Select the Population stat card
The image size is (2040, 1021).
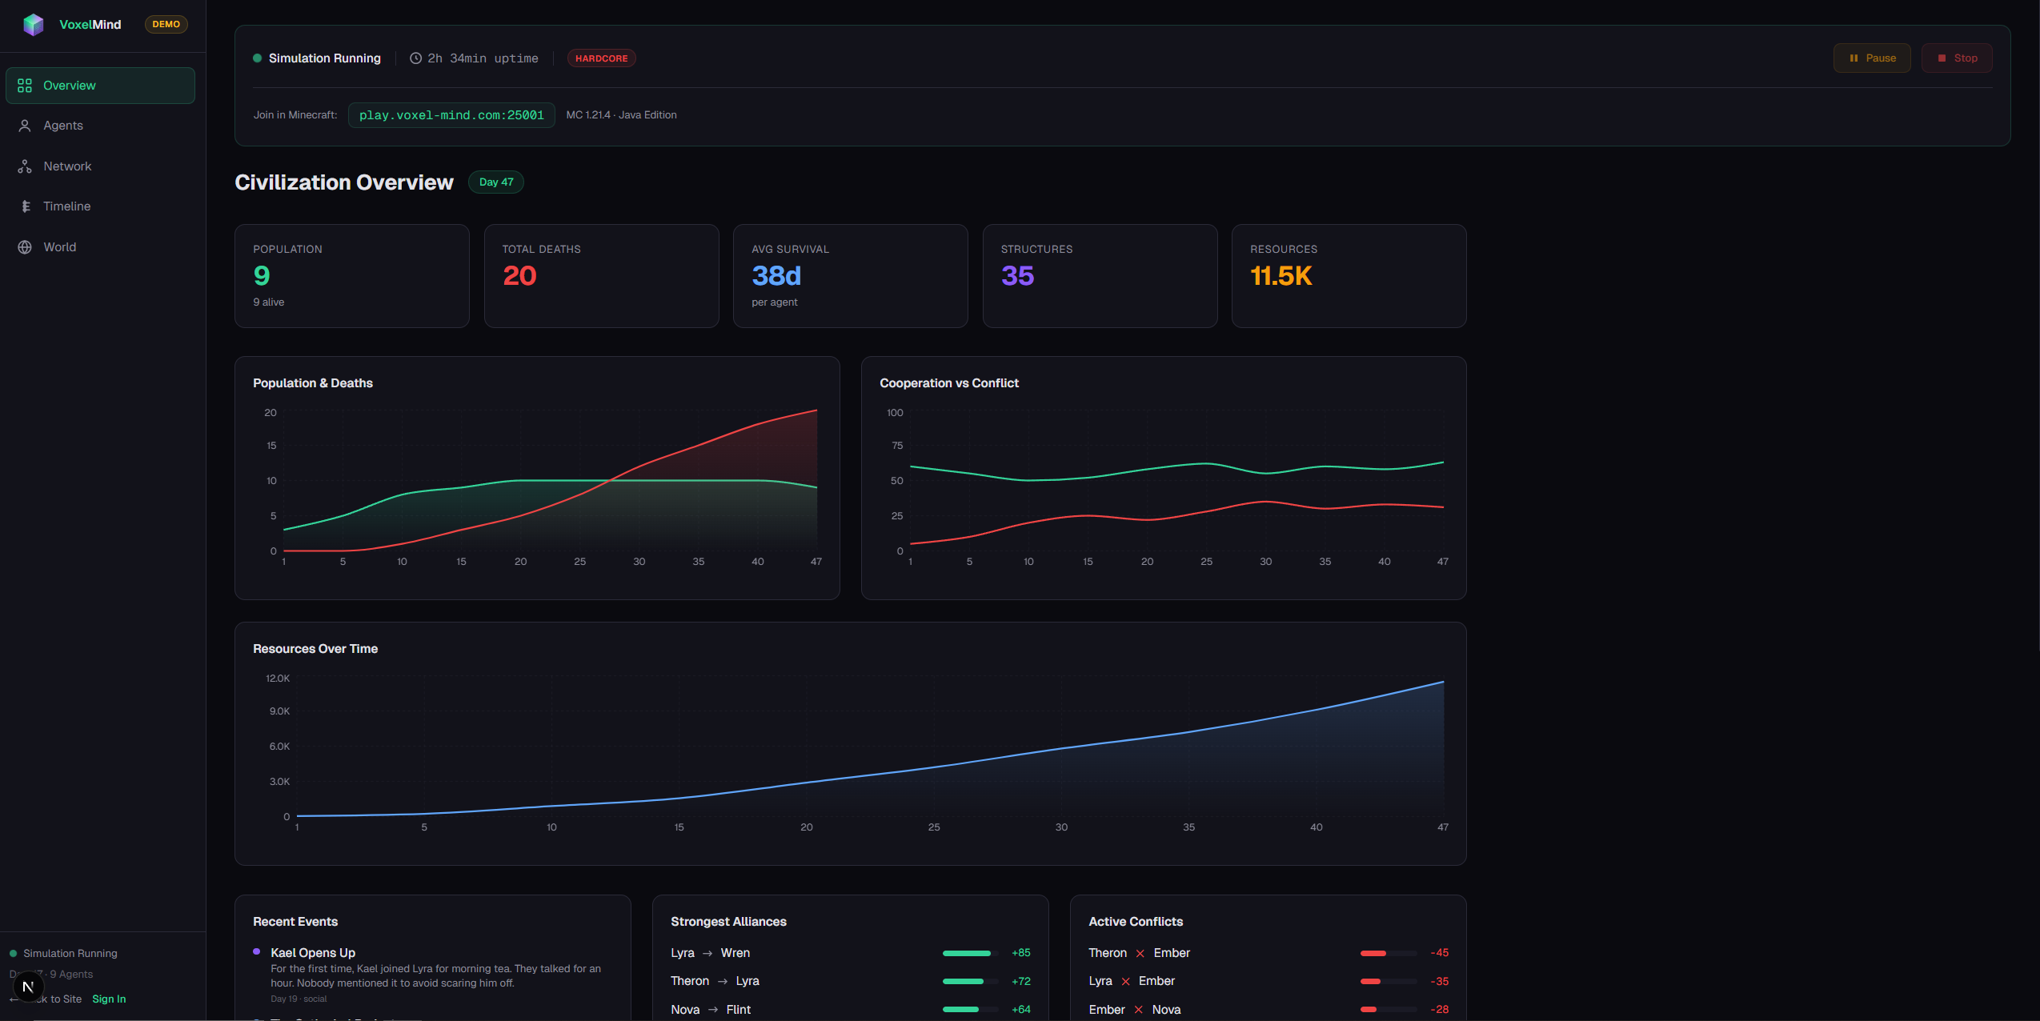[351, 275]
